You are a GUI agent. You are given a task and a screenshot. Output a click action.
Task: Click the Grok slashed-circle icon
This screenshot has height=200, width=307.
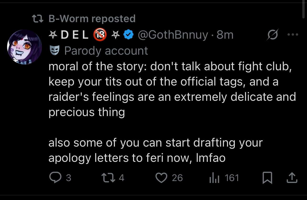(x=272, y=34)
